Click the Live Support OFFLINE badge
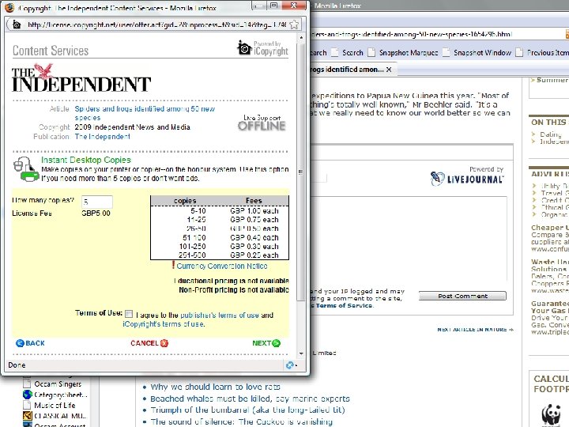 262,123
